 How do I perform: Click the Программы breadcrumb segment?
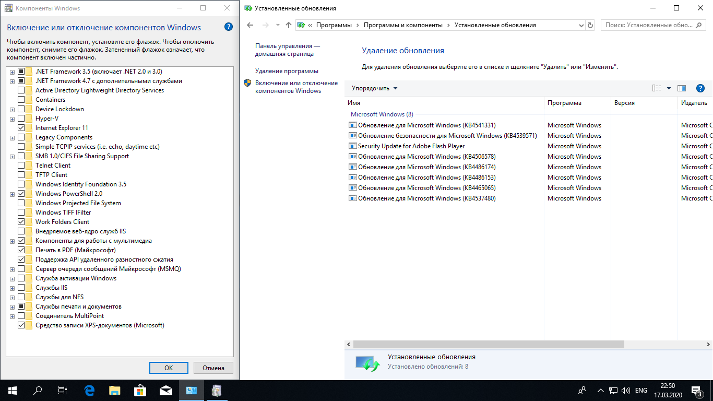[334, 25]
